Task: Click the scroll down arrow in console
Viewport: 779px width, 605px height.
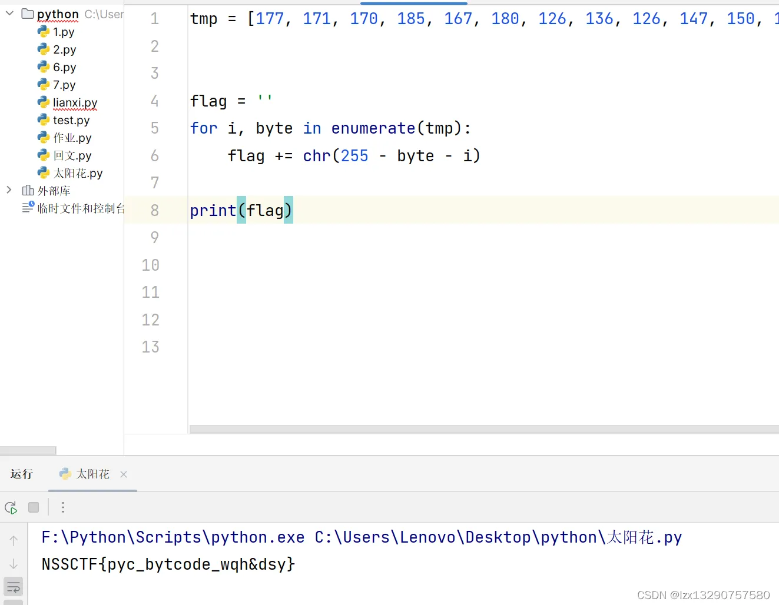Action: point(14,564)
